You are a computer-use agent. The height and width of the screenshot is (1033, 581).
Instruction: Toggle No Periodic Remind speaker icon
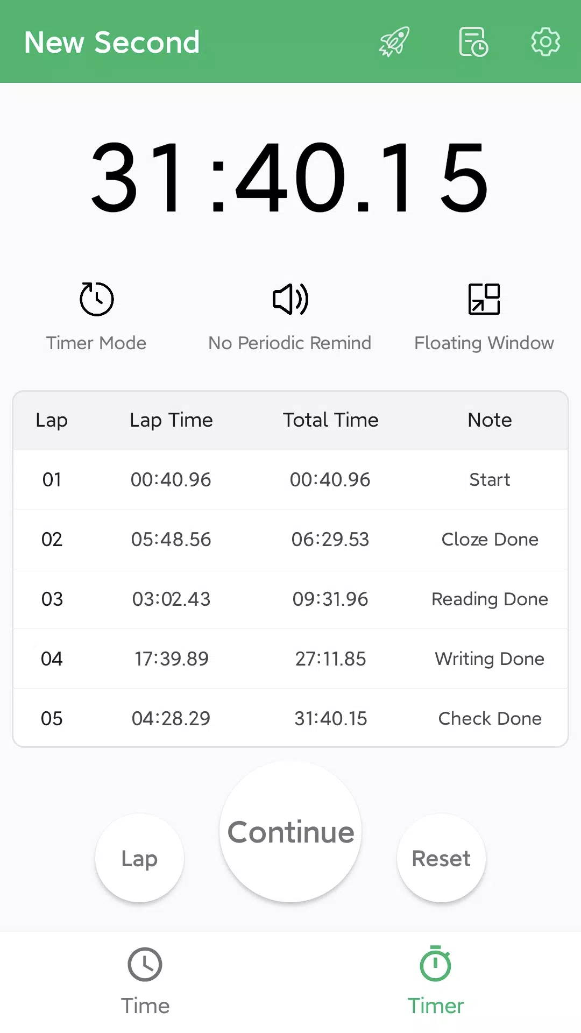pyautogui.click(x=290, y=299)
